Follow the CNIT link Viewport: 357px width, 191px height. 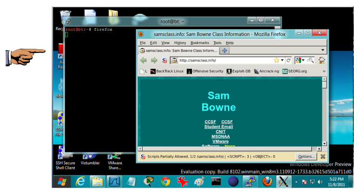click(x=220, y=132)
